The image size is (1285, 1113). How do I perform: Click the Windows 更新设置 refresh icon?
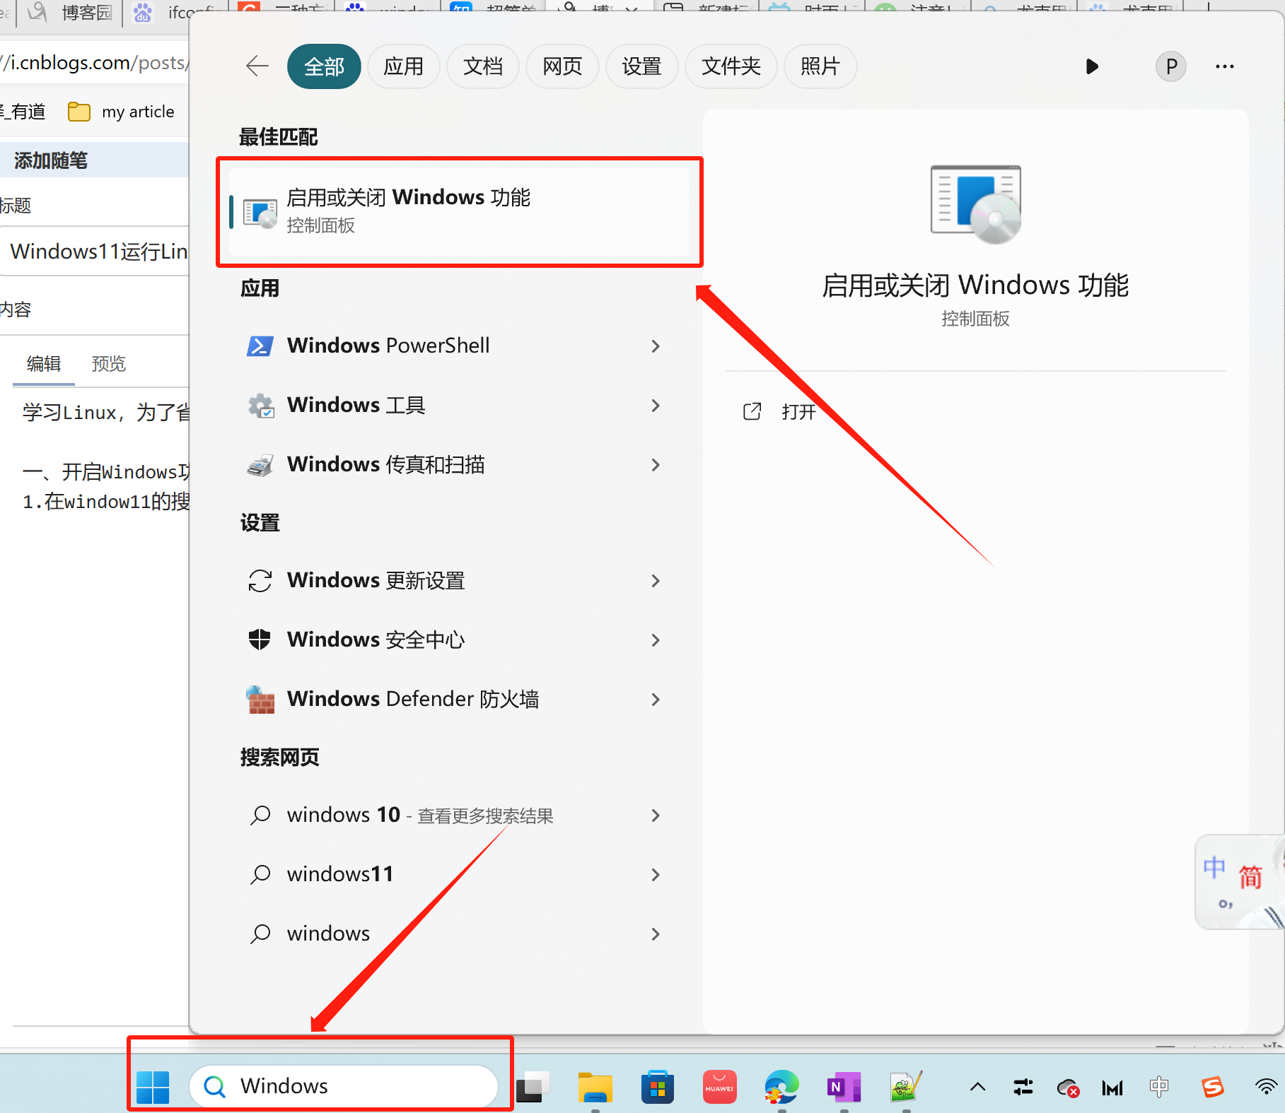click(x=260, y=581)
